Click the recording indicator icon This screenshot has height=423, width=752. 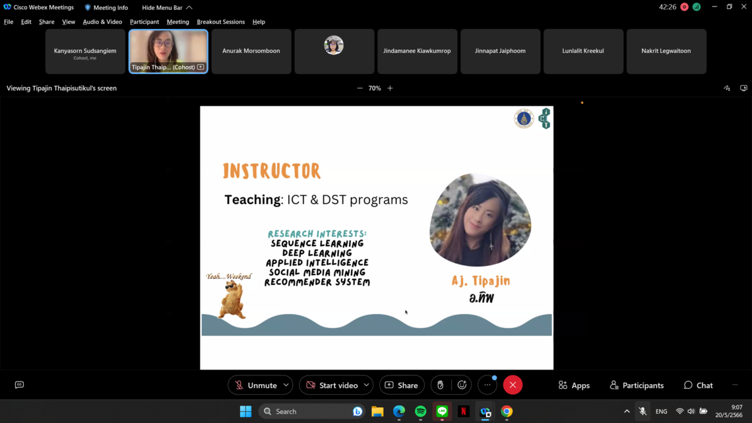pos(684,7)
